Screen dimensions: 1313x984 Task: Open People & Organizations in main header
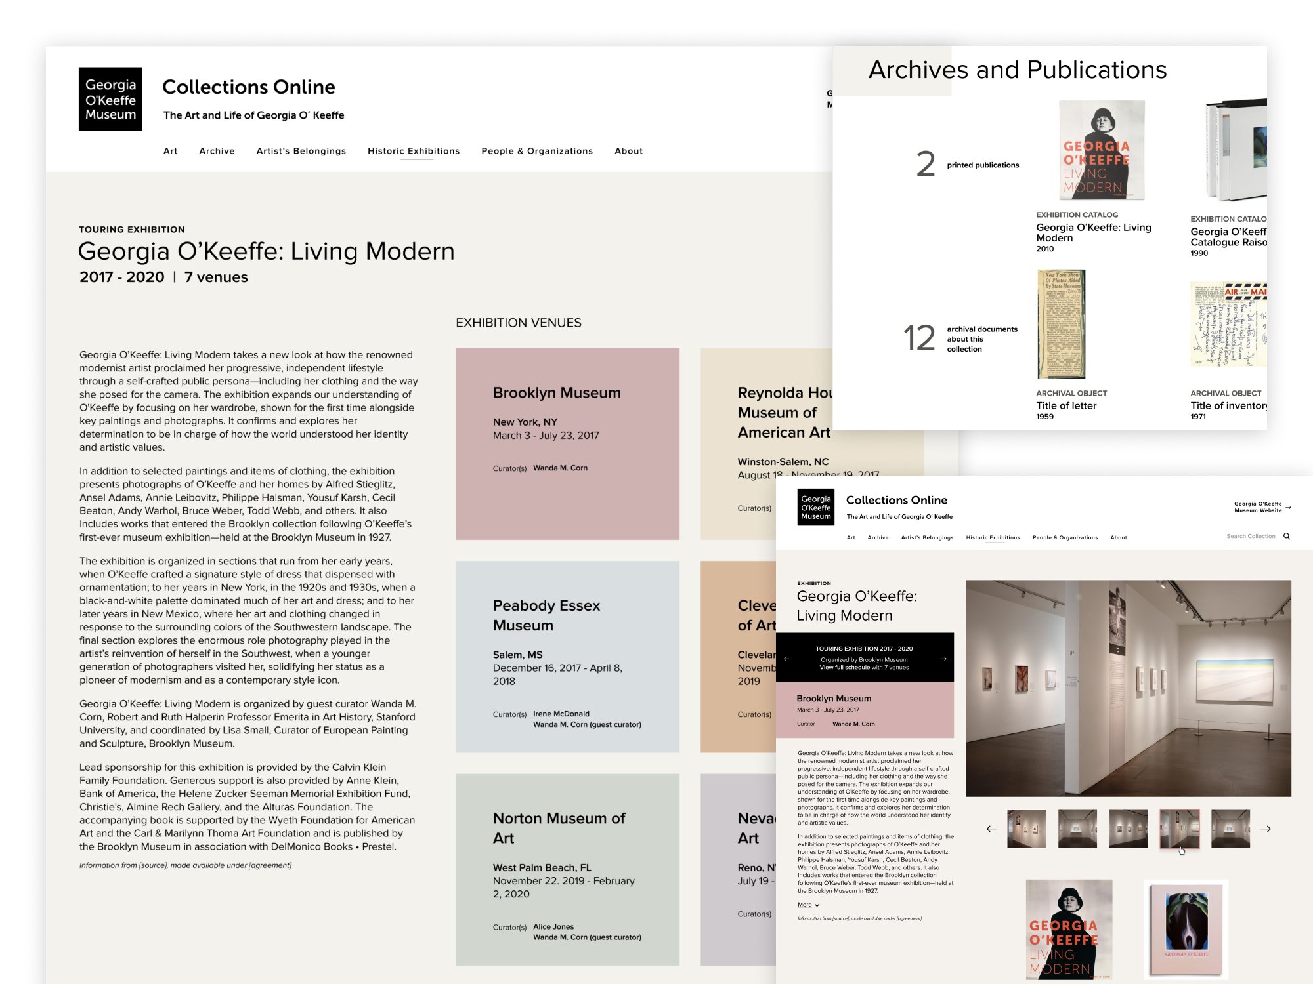pyautogui.click(x=536, y=151)
